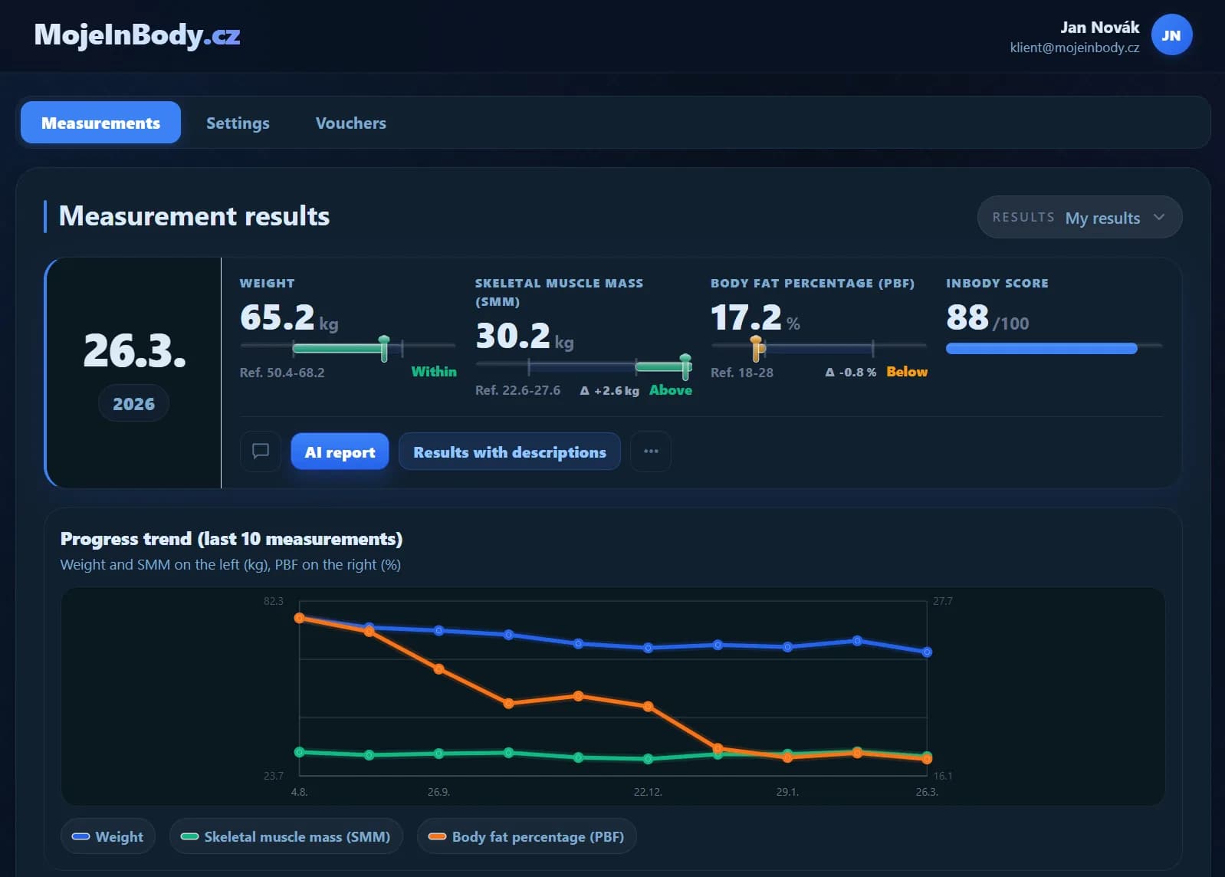Viewport: 1225px width, 877px height.
Task: Switch to the Measurements tab
Action: click(x=100, y=123)
